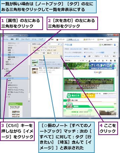Click the 埼玉 search filter tag
120x153 pixels.
44,53
